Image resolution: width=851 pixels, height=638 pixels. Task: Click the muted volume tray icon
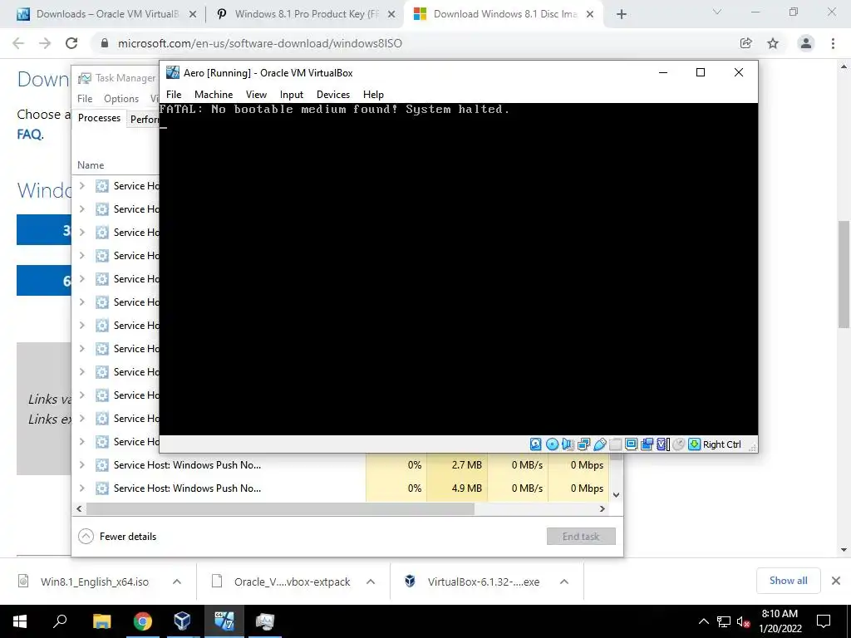pyautogui.click(x=744, y=621)
